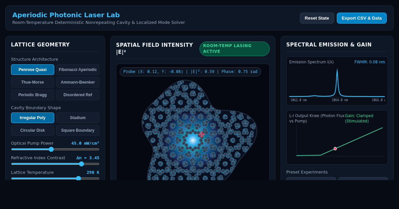Click the Structure Architecture label
The height and width of the screenshot is (209, 399).
35,59
